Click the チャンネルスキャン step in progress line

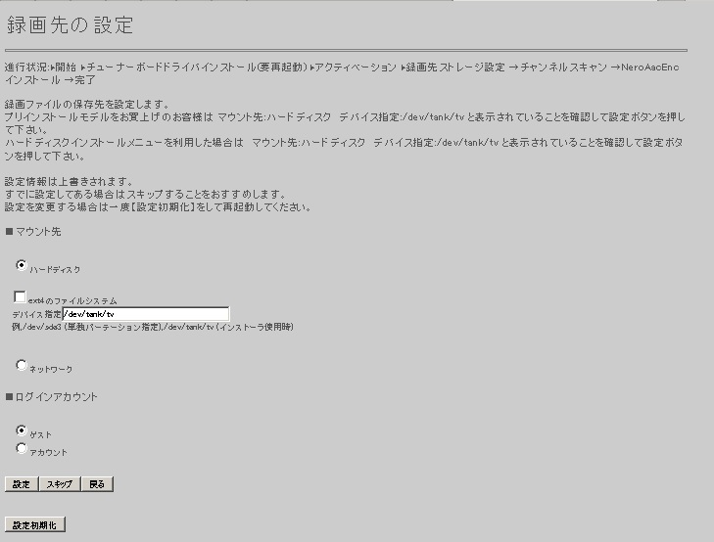pos(562,68)
